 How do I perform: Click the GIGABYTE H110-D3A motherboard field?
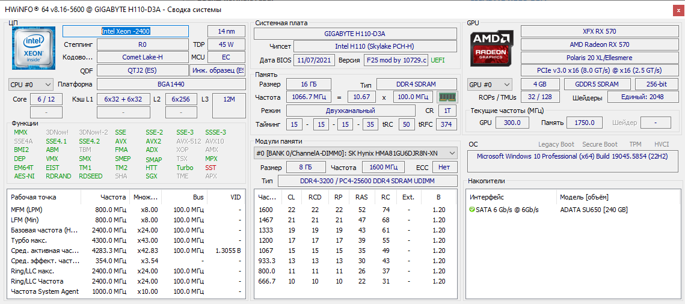pyautogui.click(x=355, y=34)
